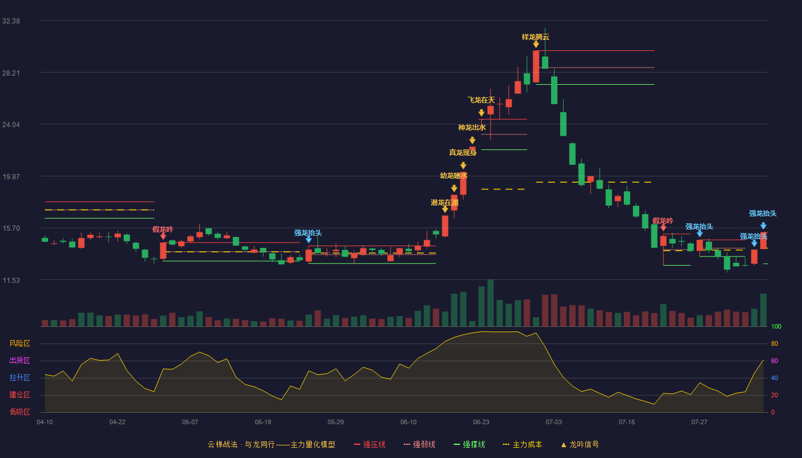Click the red 假龙吟 arrow near 05-07
Screen dimensions: 802x458
coord(163,236)
